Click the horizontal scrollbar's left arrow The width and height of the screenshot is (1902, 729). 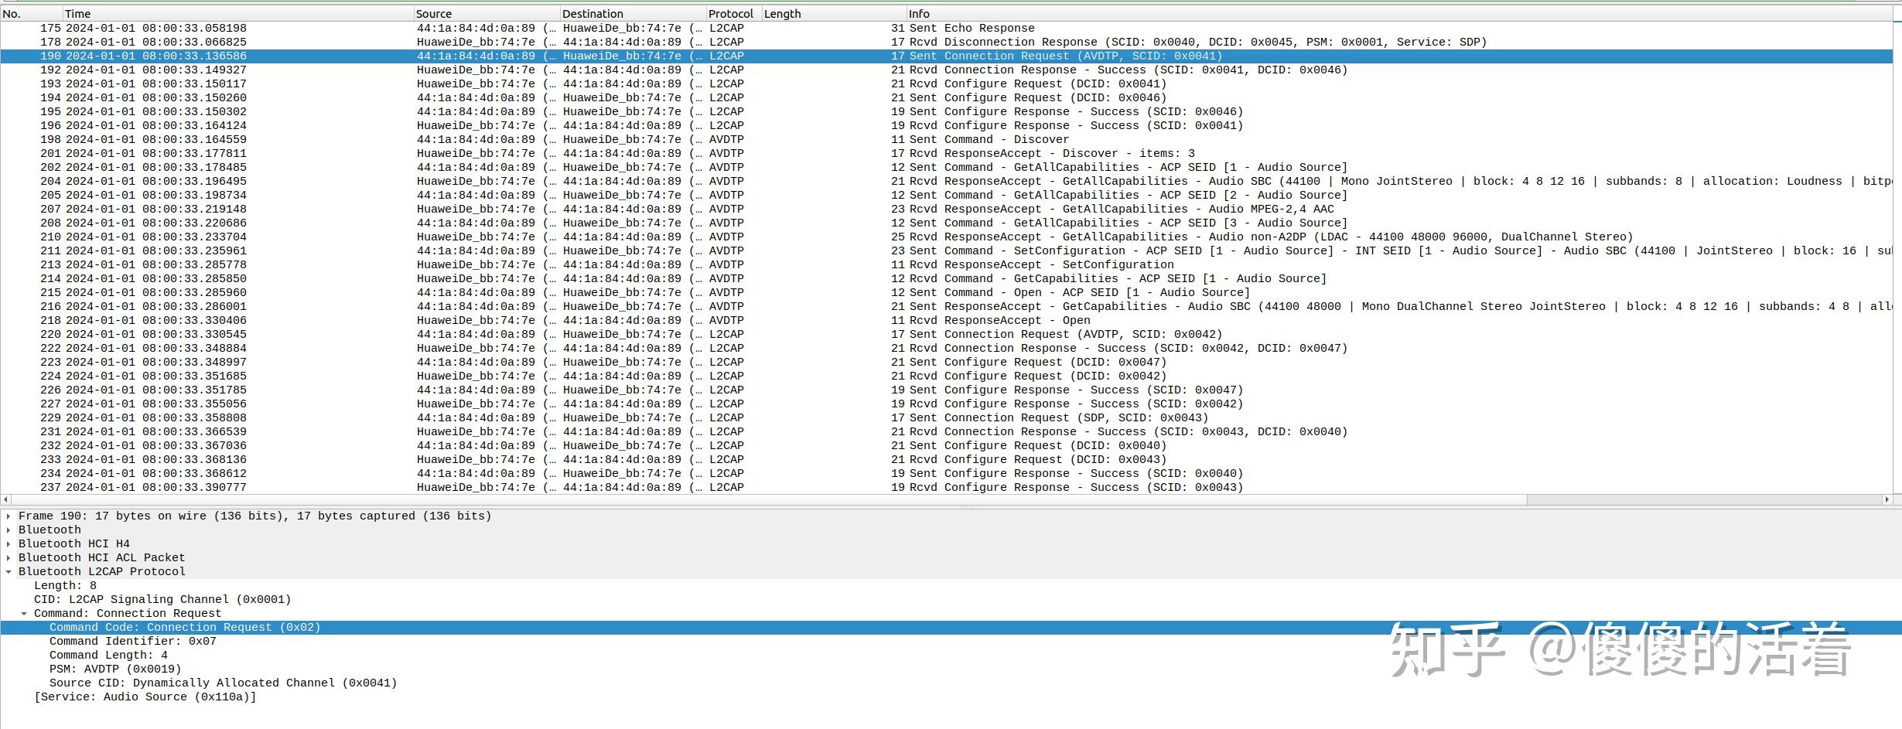[6, 500]
